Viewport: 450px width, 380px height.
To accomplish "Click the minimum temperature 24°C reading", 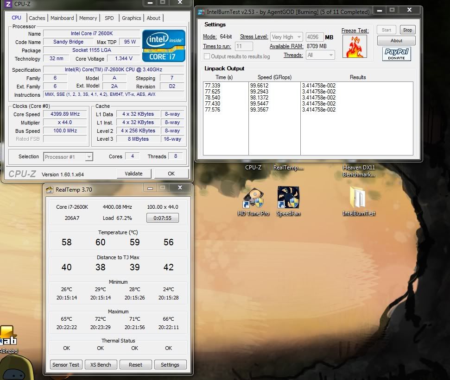I will (x=169, y=289).
